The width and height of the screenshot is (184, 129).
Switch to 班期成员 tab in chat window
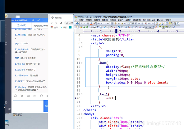click(41, 25)
